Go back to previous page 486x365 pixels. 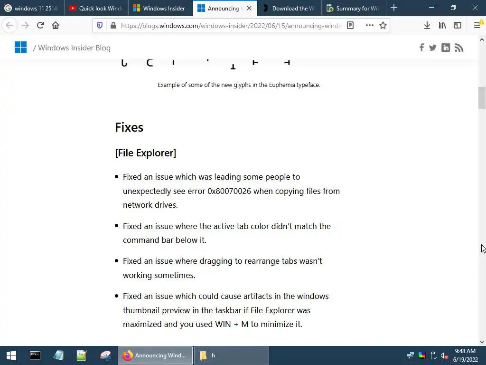pos(9,26)
